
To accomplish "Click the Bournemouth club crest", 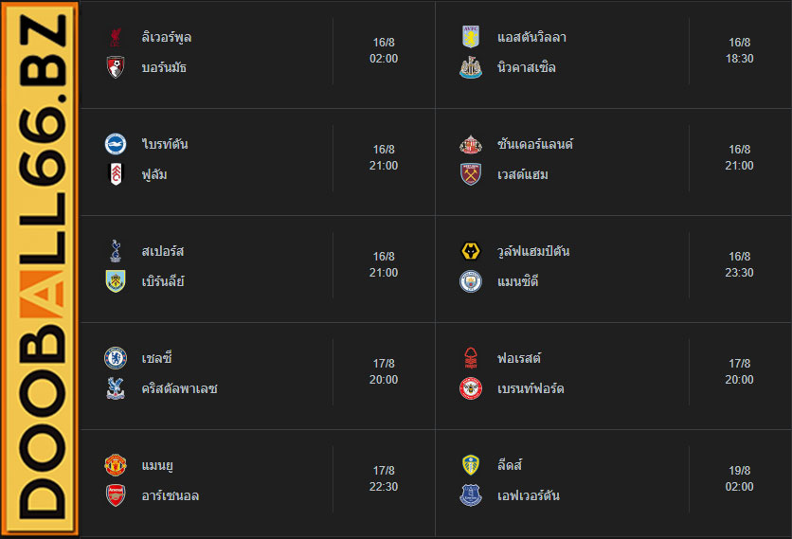I will point(116,67).
